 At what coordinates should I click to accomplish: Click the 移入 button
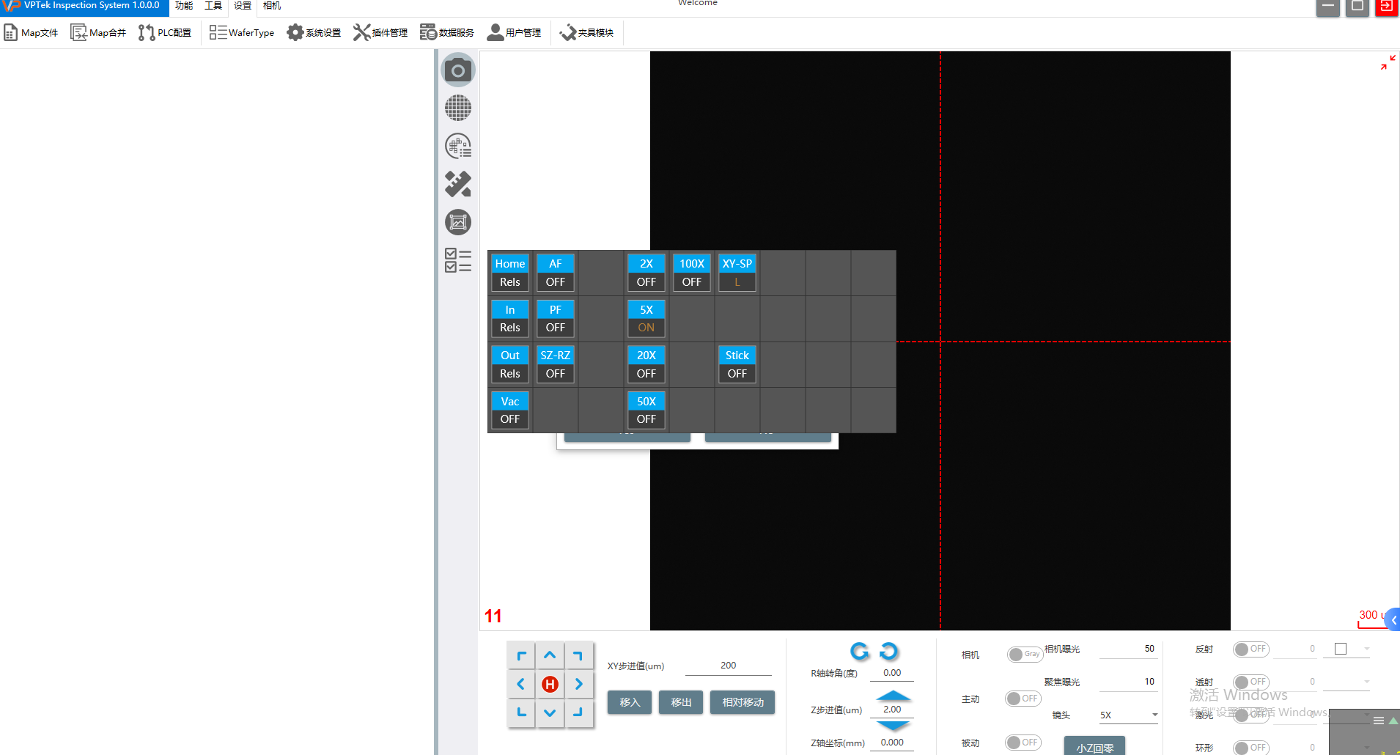630,702
